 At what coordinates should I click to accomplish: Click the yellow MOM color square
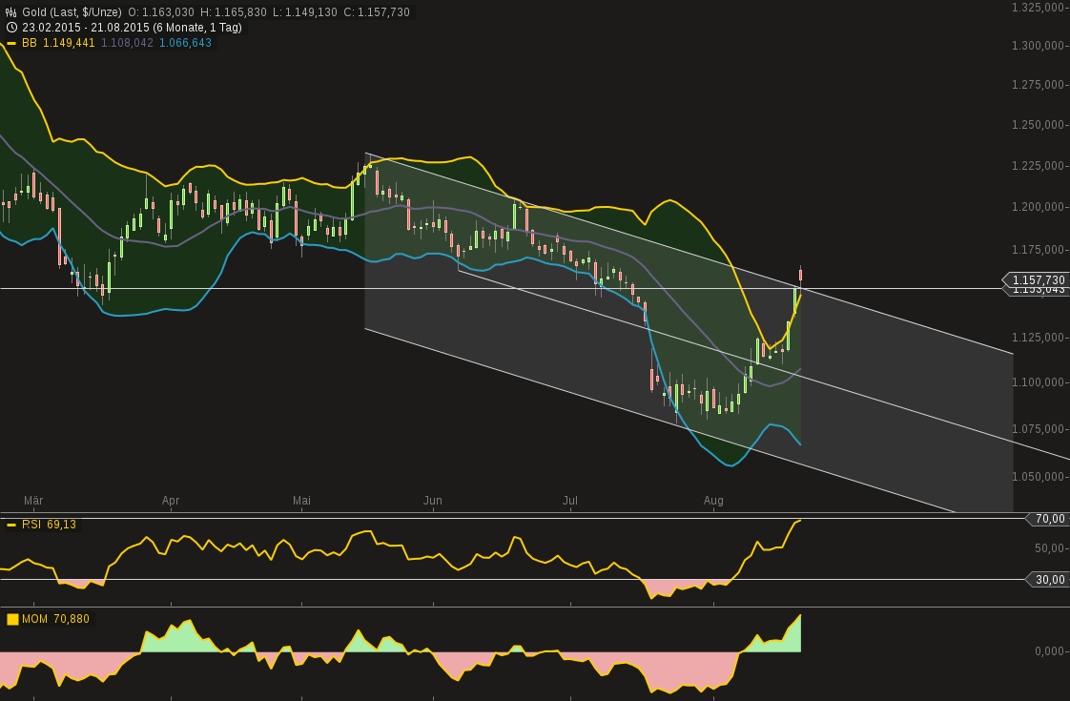(11, 619)
